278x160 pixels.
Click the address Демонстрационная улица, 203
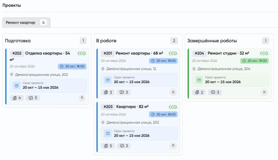[x=133, y=122]
